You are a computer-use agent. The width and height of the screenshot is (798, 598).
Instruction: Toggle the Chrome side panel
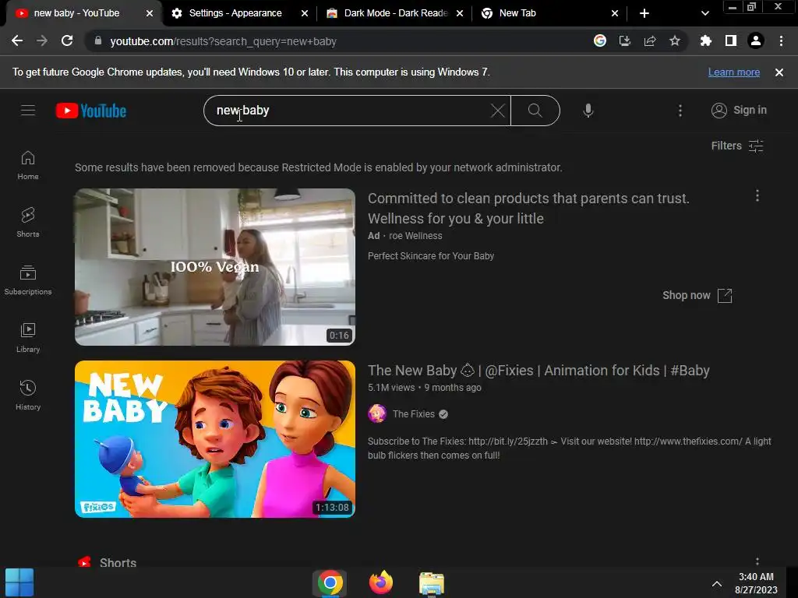click(731, 41)
